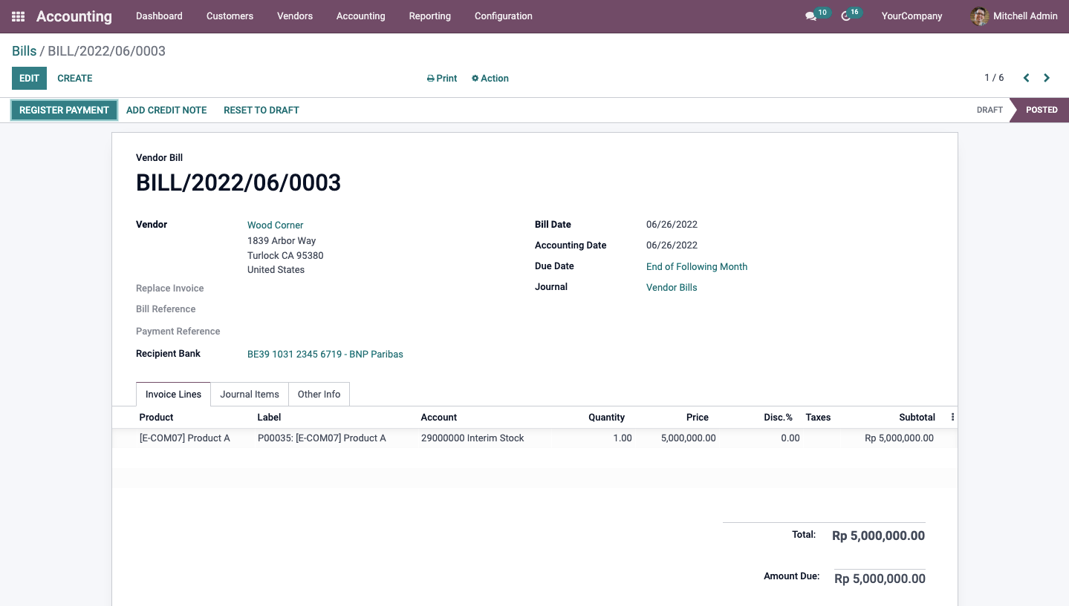Open BE39 1031 2345 6719 bank link
Image resolution: width=1069 pixels, height=606 pixels.
coord(325,355)
